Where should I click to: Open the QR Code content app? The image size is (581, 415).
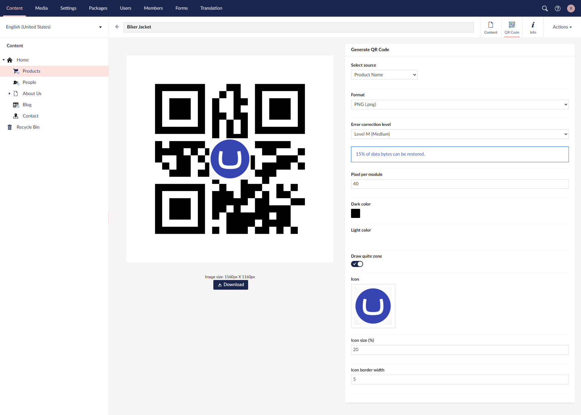click(512, 28)
